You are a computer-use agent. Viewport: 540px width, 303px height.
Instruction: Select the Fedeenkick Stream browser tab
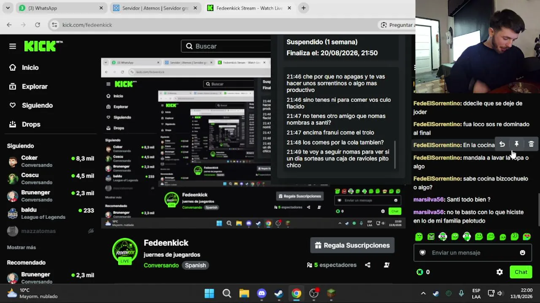click(x=249, y=8)
